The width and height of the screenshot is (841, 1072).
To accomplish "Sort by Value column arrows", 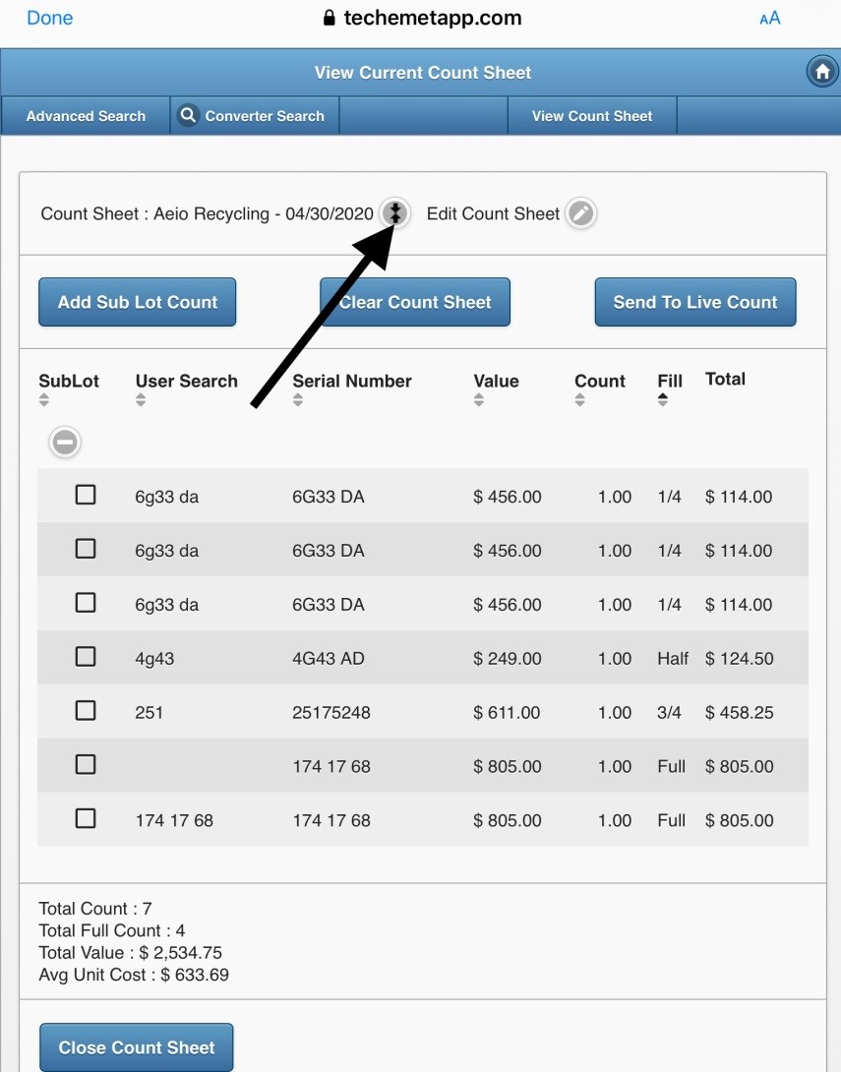I will point(479,400).
